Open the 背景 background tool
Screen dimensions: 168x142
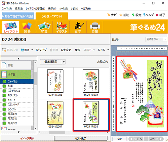[x=27, y=27]
